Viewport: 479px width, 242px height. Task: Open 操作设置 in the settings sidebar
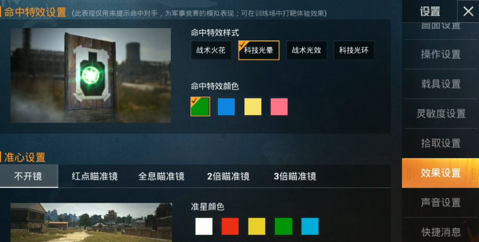[440, 55]
